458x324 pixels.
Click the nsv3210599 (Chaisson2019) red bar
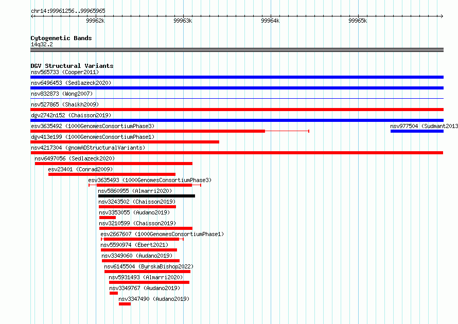pos(146,228)
